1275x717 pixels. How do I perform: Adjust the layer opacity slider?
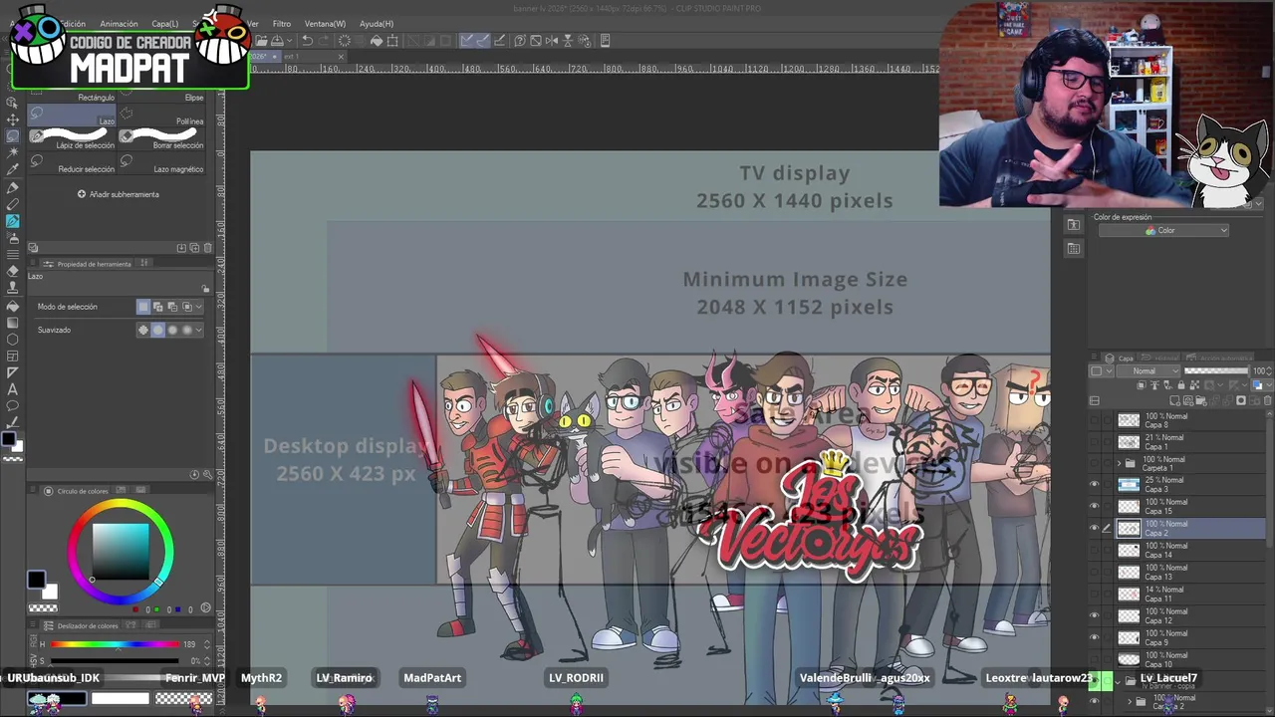point(1215,371)
